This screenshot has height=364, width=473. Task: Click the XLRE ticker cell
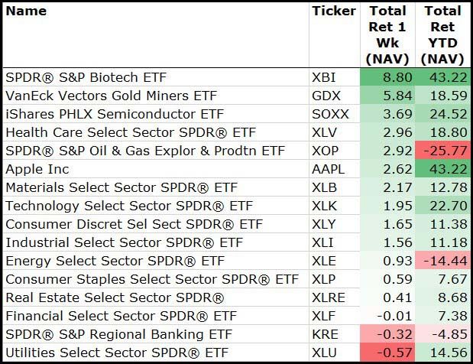pyautogui.click(x=330, y=297)
